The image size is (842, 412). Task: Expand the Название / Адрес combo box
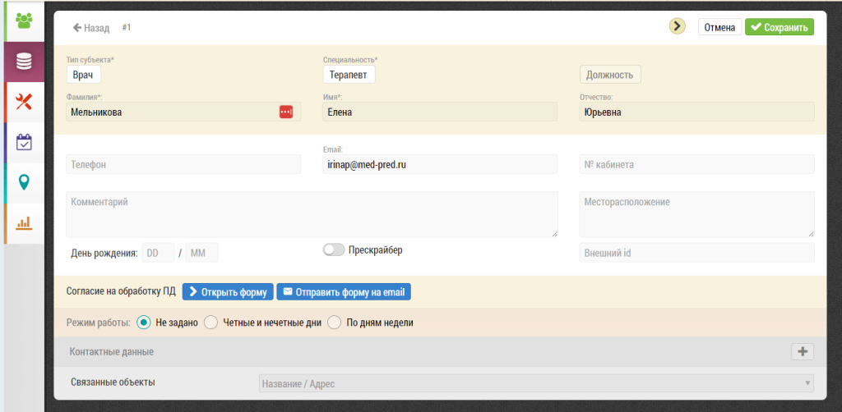tap(536, 383)
